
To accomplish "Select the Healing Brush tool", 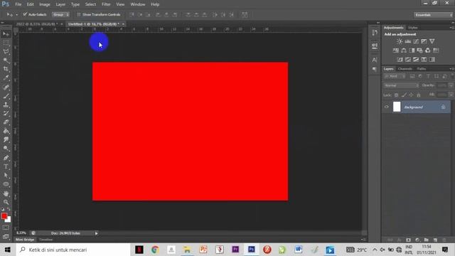I will tap(6, 87).
